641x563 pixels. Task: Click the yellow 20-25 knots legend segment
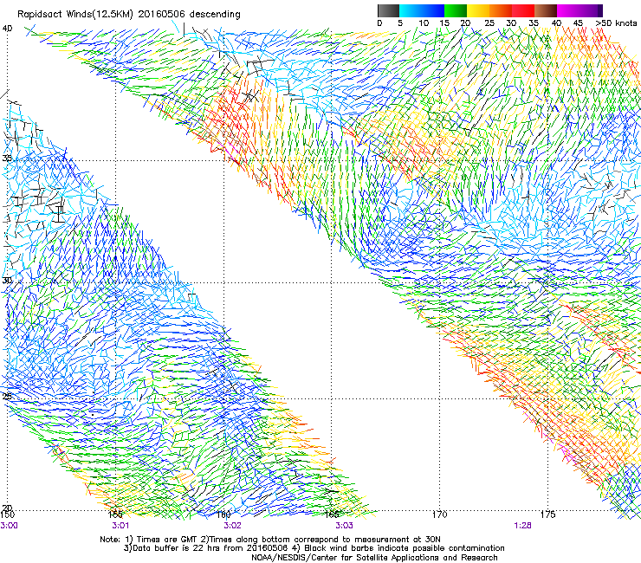click(x=478, y=10)
